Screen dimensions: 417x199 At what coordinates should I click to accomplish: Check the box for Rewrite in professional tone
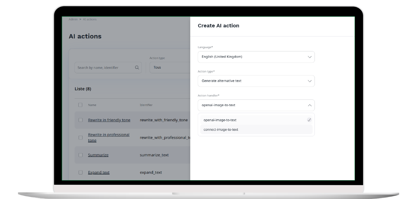tap(80, 137)
